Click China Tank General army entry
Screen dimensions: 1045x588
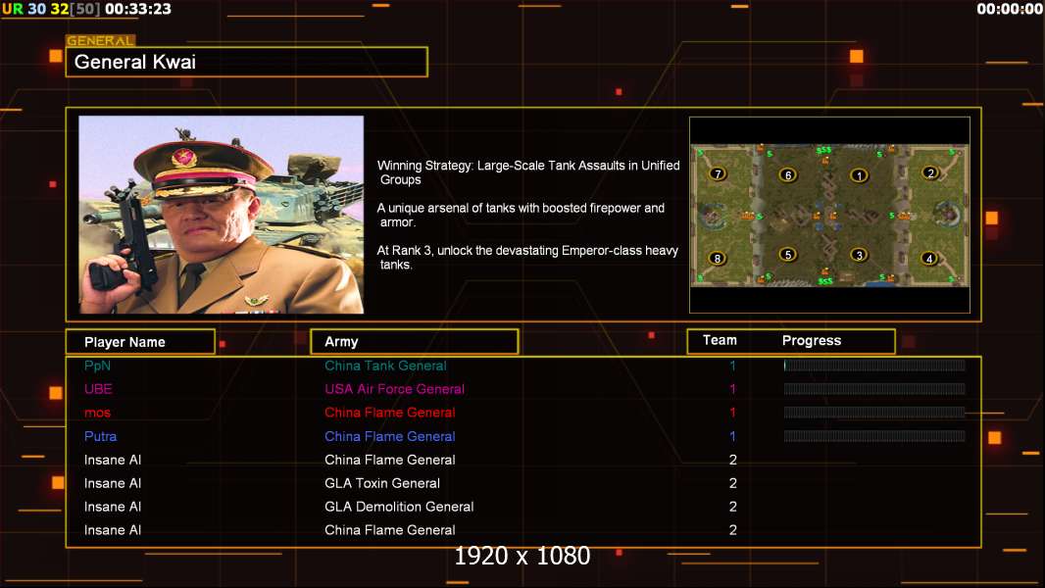[x=386, y=366]
